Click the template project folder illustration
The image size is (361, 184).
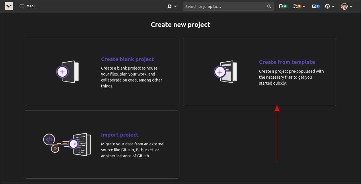225,72
